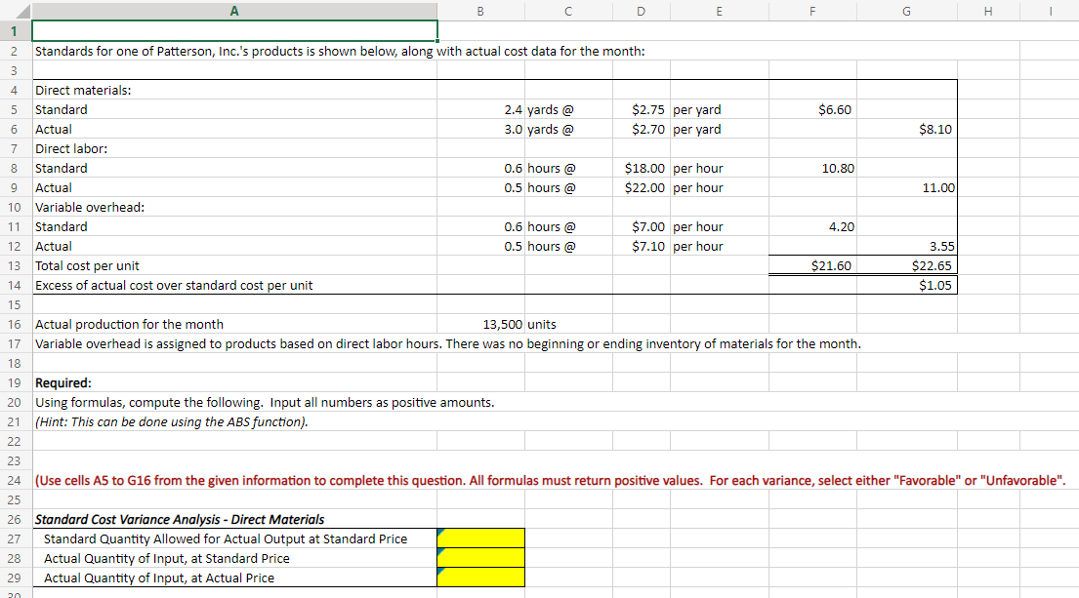1079x598 pixels.
Task: Select the empty title cell A1
Action: [x=234, y=30]
